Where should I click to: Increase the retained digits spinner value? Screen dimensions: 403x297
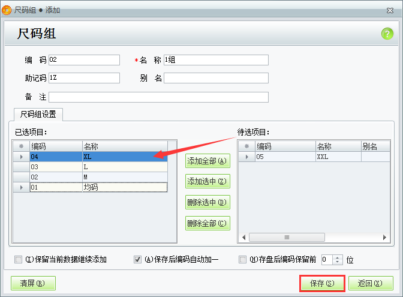coord(337,257)
